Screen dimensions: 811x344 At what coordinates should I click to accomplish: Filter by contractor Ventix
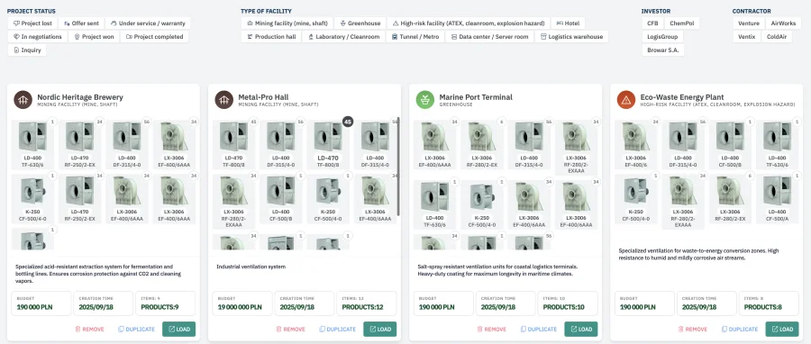pos(747,37)
